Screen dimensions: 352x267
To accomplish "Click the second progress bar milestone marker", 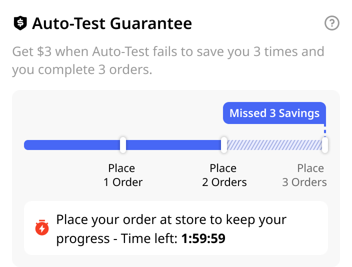I will tap(224, 145).
